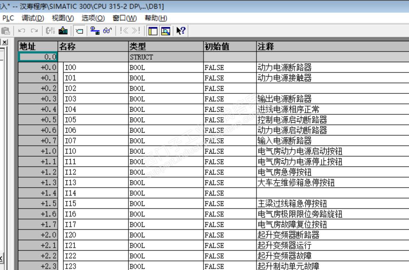Screen dimensions: 409x270
Task: Close the left side pane
Action: tap(5, 42)
